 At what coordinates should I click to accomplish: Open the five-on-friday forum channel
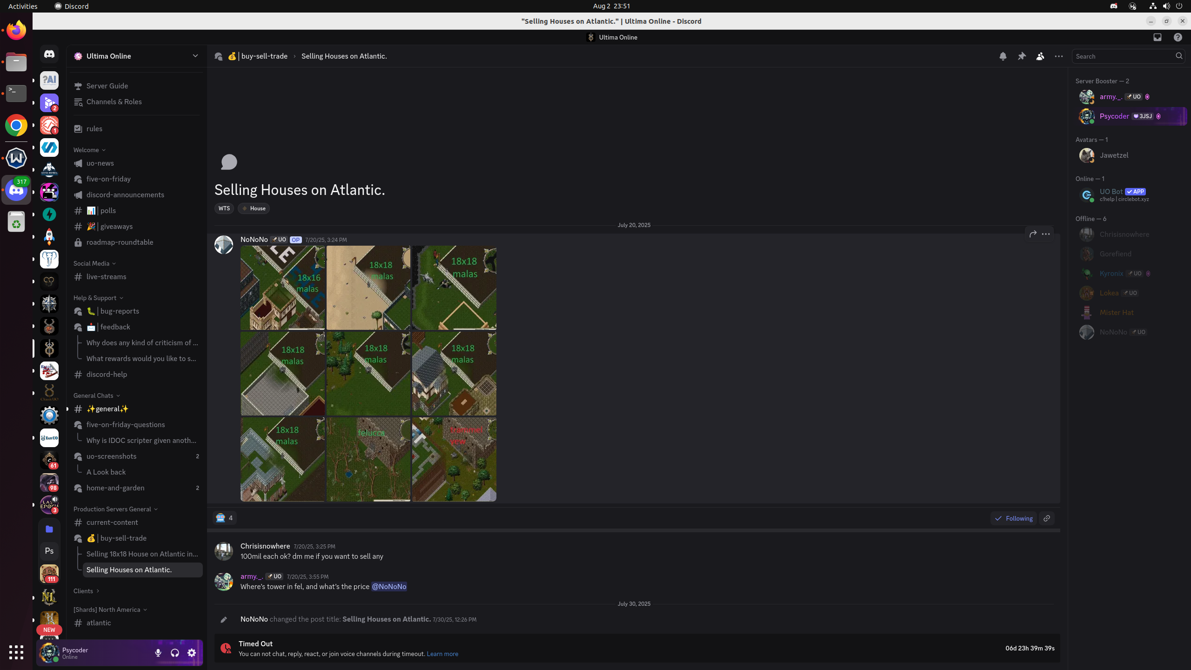[x=136, y=179]
